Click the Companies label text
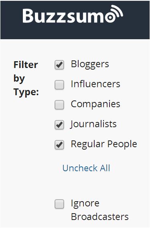 (x=95, y=104)
